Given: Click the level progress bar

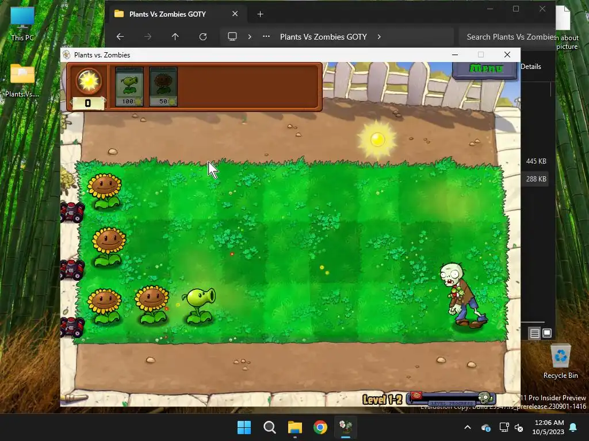Looking at the screenshot, I should click(451, 399).
